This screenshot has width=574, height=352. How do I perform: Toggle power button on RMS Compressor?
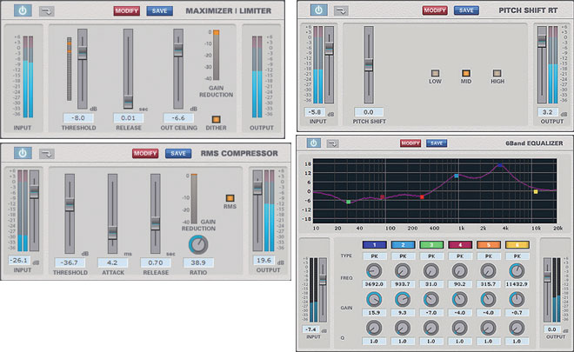pos(23,153)
